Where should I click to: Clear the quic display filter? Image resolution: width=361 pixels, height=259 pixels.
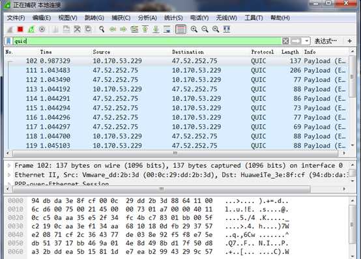pos(285,41)
